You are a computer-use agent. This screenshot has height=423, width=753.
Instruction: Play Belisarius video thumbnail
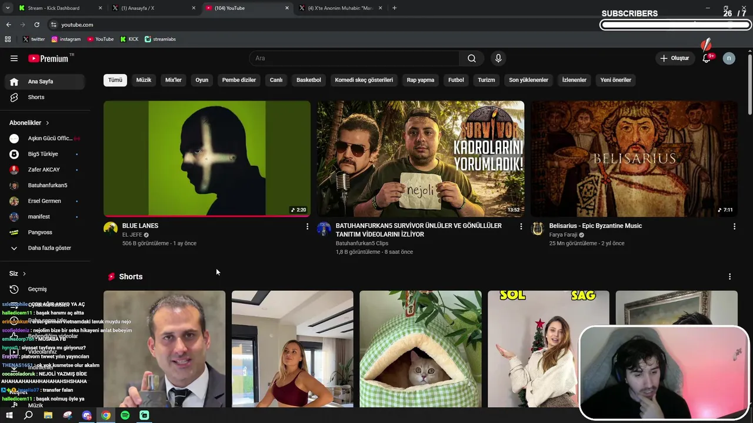click(x=634, y=159)
